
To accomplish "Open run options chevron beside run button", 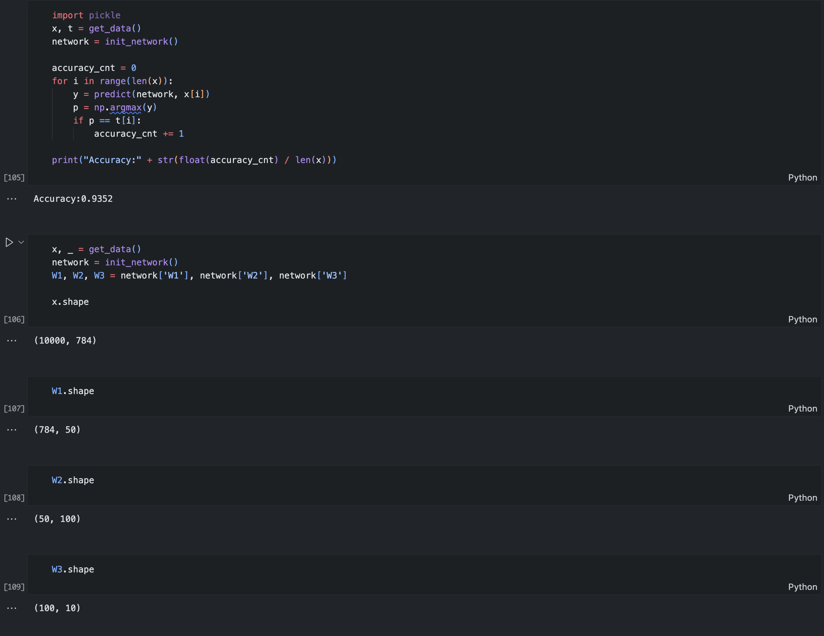I will tap(21, 242).
